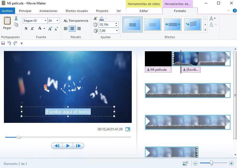The height and width of the screenshot is (168, 237).
Task: Toggle left text alignment
Action: pos(66,29)
